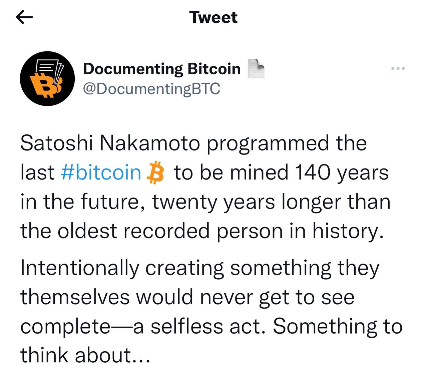The width and height of the screenshot is (427, 383).
Task: Click the "Something to" words at the line end
Action: pos(338,327)
